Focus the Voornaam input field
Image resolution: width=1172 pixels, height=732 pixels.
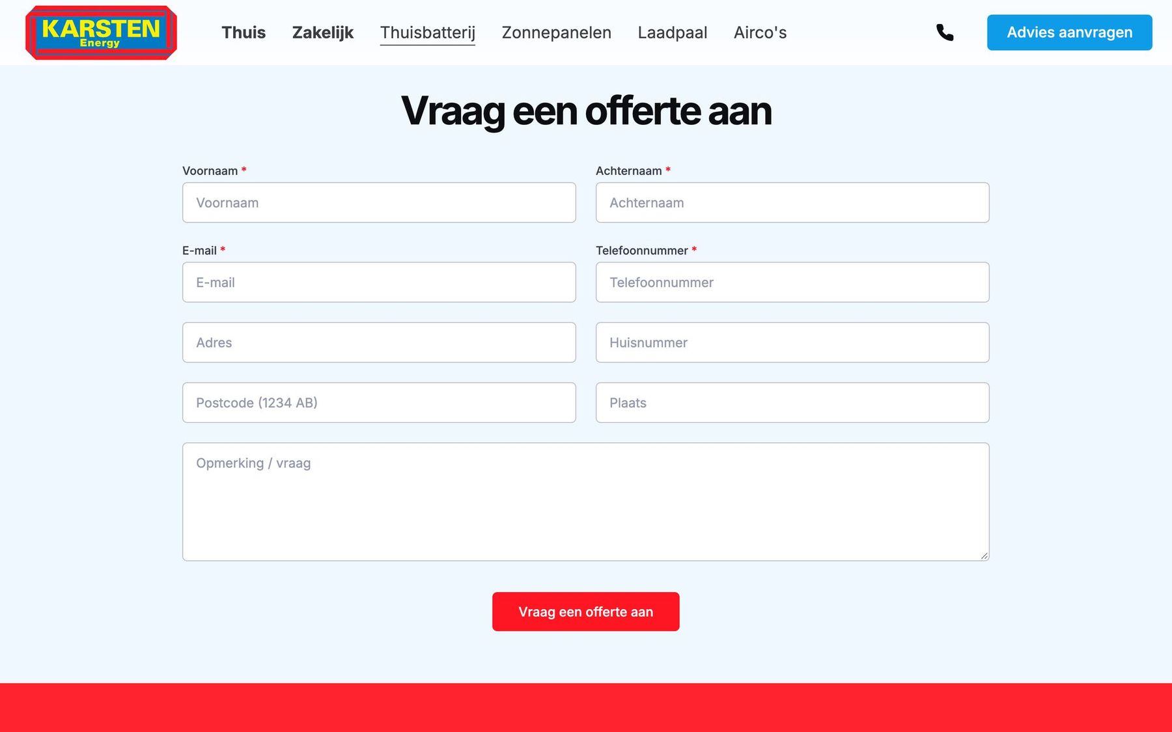(x=379, y=202)
